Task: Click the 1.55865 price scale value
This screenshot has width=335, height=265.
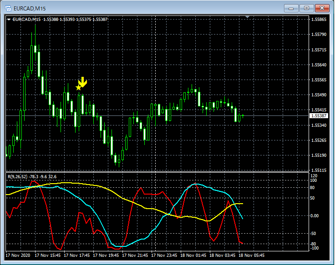Action: pyautogui.click(x=319, y=20)
